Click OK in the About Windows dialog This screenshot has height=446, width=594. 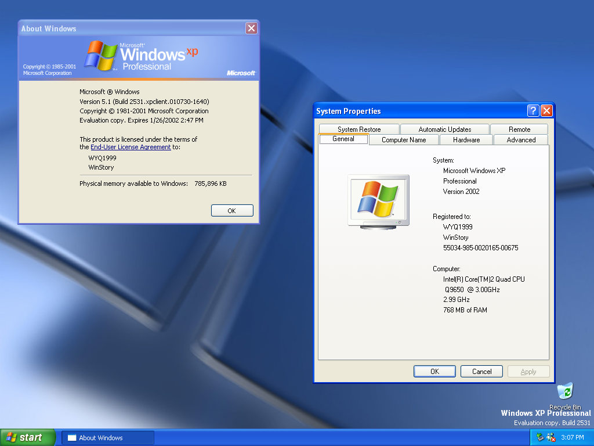(x=232, y=211)
